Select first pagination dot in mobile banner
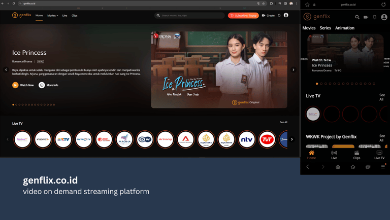This screenshot has height=220, width=390. point(317,84)
